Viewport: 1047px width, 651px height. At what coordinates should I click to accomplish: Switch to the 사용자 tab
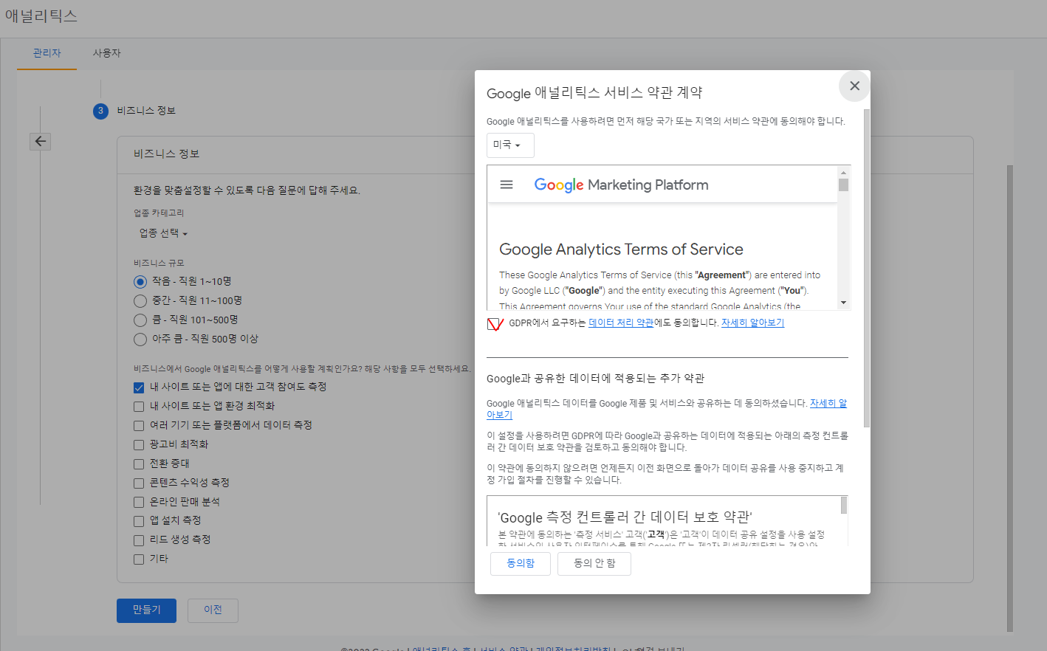(x=107, y=53)
